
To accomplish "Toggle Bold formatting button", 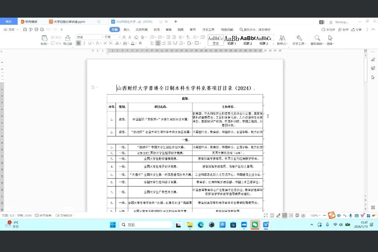I will click(78, 43).
